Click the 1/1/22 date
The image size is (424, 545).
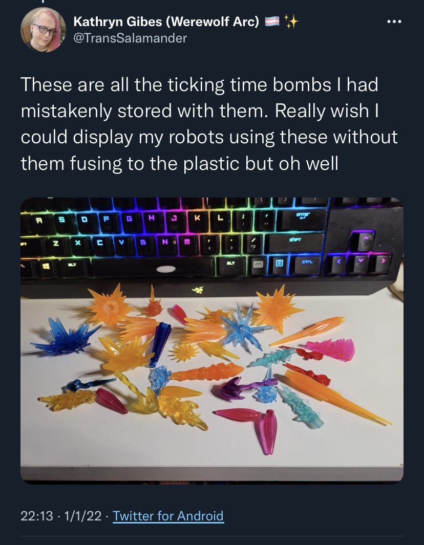[x=83, y=516]
